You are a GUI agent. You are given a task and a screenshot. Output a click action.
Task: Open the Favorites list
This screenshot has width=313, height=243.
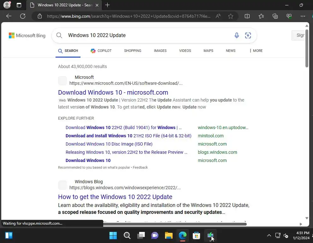(261, 16)
